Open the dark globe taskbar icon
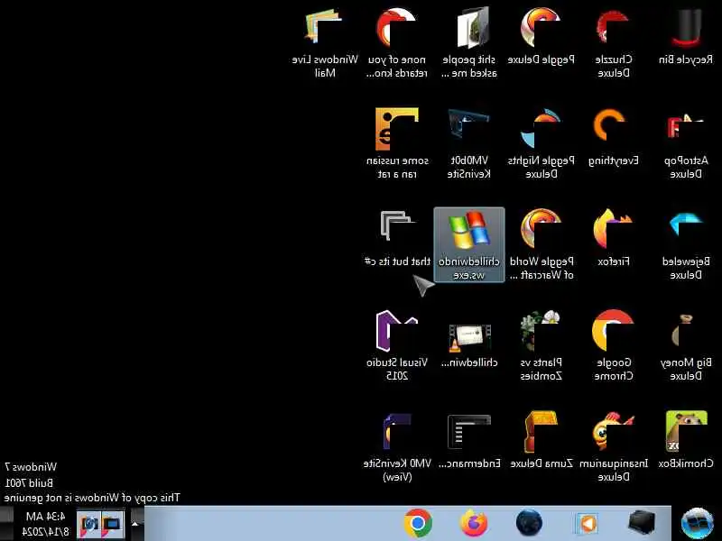 [530, 524]
